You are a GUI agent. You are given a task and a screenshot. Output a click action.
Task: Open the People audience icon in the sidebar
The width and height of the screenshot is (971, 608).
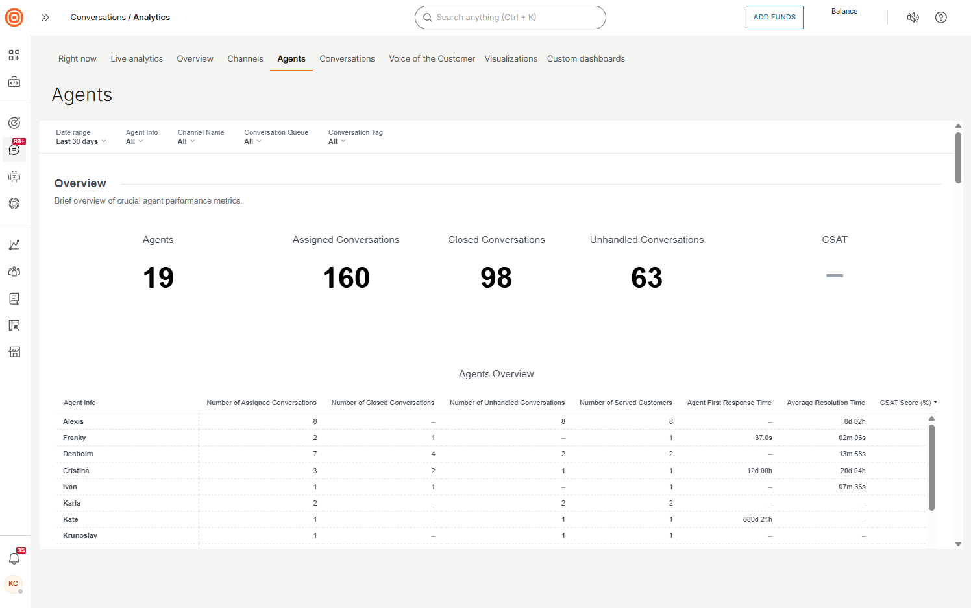click(14, 272)
